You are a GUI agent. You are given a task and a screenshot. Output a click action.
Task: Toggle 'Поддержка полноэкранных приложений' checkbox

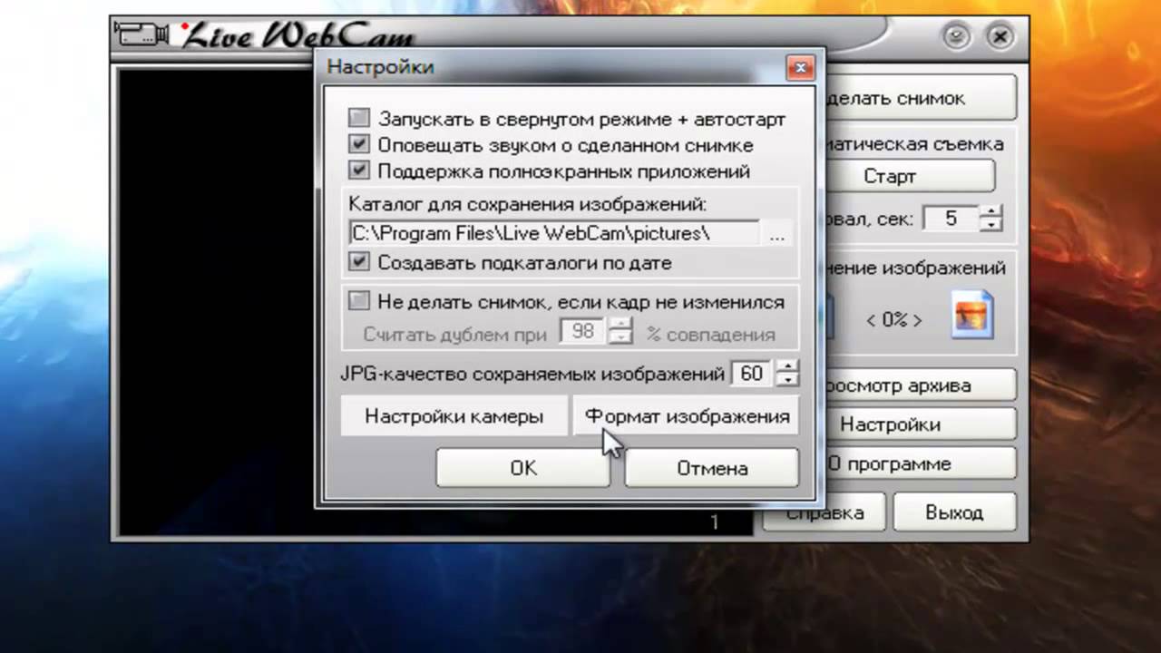[x=360, y=170]
